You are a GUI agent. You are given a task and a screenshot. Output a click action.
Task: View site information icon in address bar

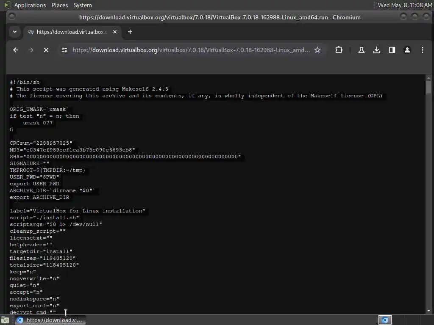pyautogui.click(x=64, y=50)
